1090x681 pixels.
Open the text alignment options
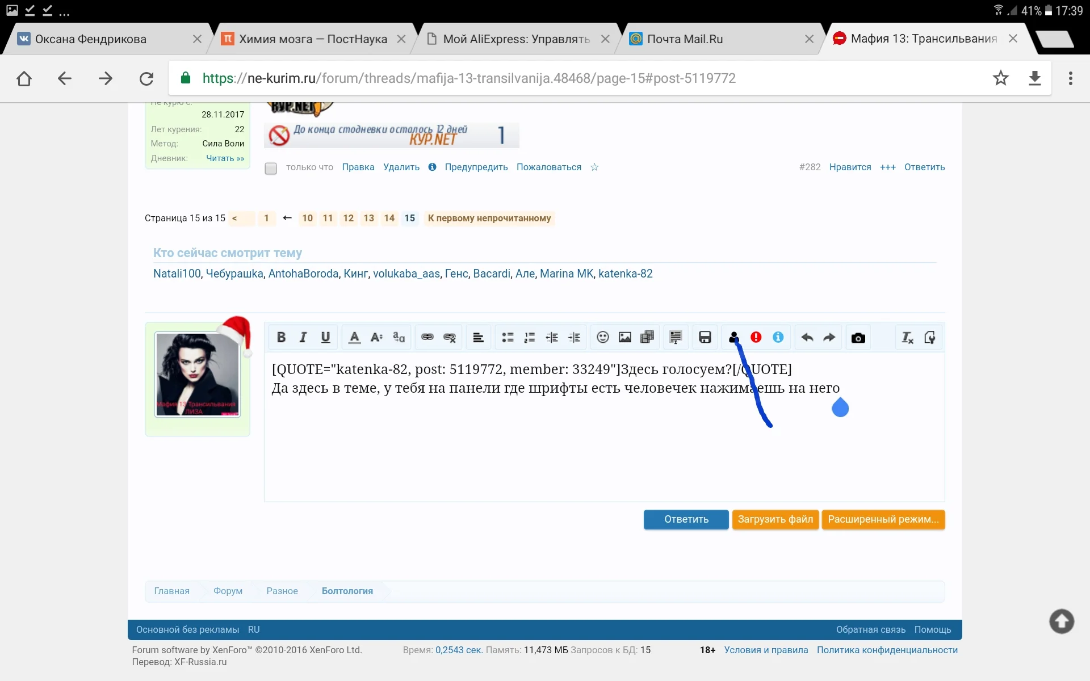coord(478,337)
